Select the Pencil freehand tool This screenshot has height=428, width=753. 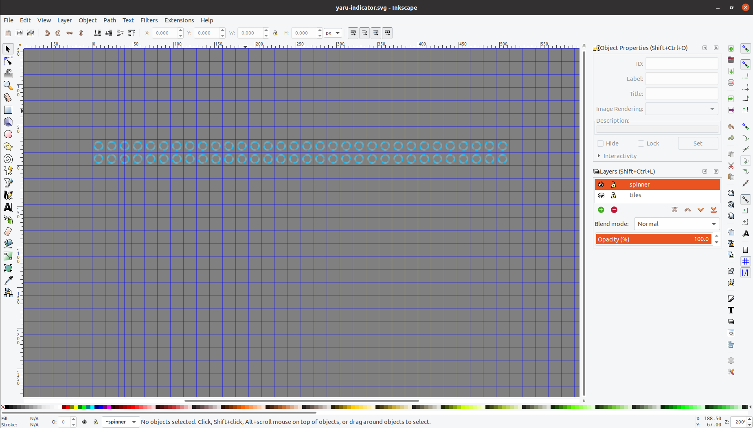click(8, 171)
